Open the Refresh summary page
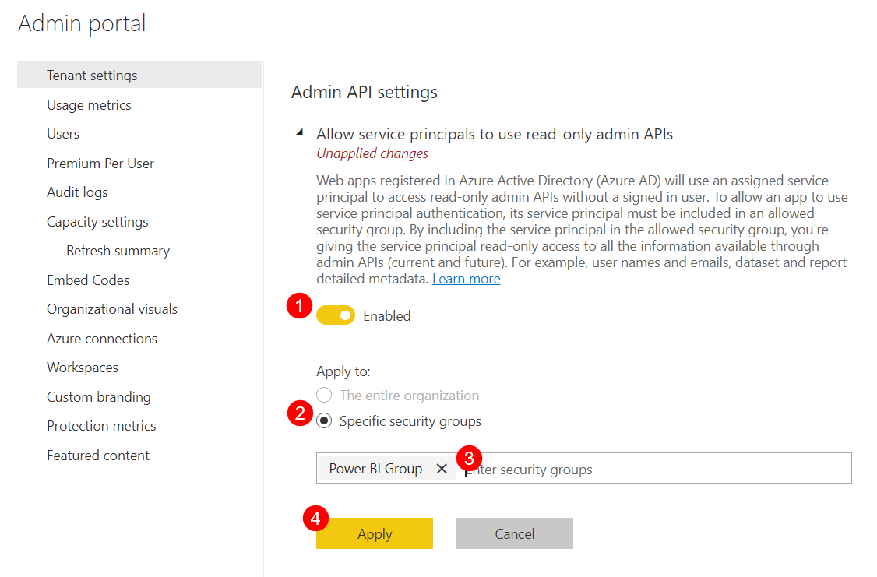 pyautogui.click(x=118, y=250)
